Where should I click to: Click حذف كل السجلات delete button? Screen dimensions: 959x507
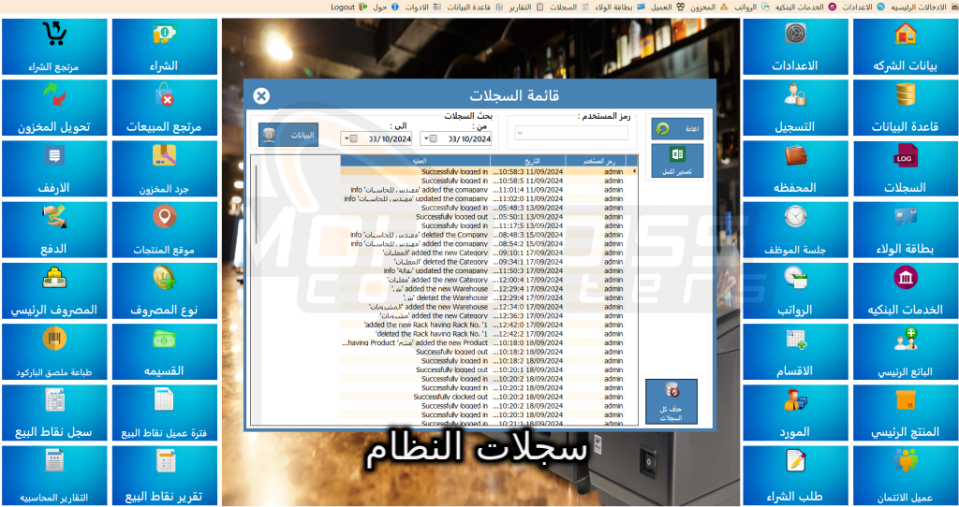tap(671, 401)
